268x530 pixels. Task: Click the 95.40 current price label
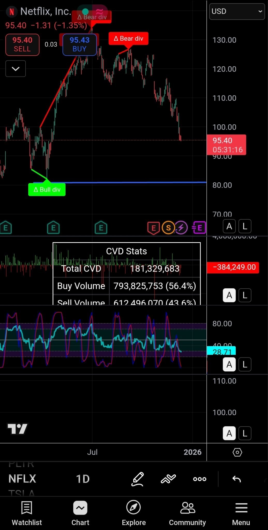pos(226,145)
